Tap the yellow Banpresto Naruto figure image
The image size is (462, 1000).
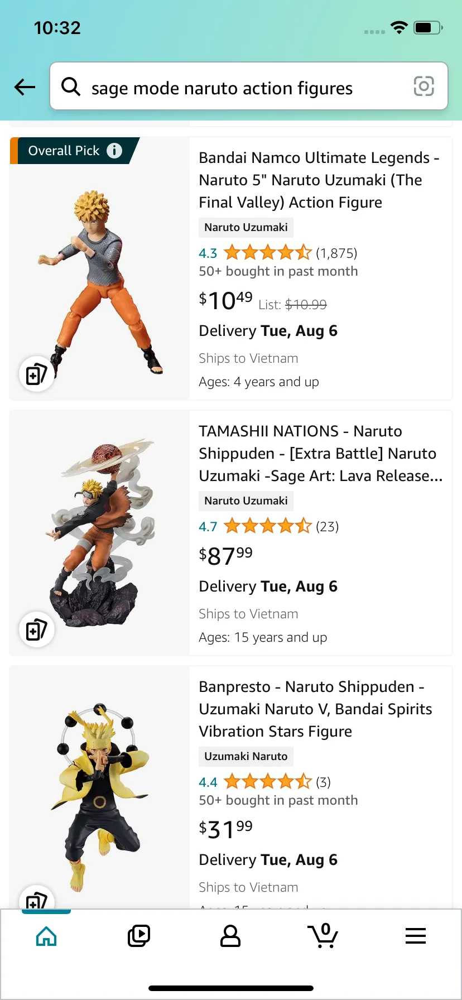point(100,787)
